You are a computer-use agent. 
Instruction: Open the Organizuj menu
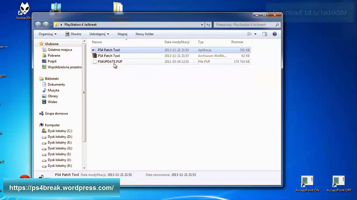(47, 34)
